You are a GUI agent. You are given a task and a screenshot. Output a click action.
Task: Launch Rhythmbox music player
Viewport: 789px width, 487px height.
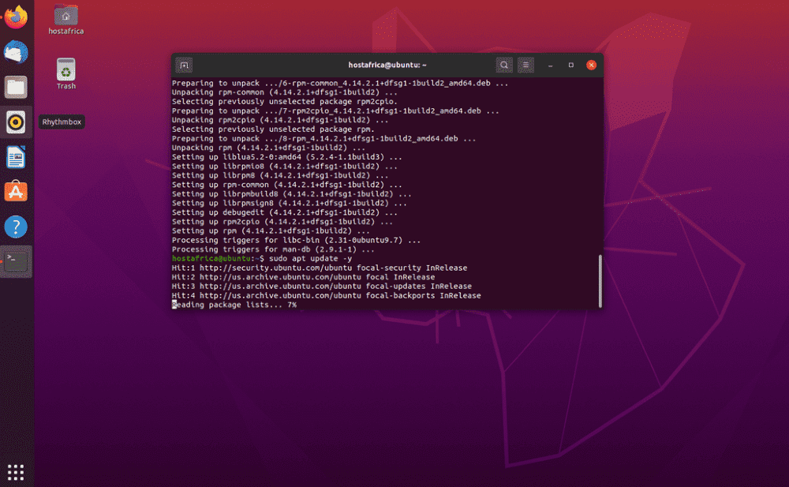pos(16,122)
